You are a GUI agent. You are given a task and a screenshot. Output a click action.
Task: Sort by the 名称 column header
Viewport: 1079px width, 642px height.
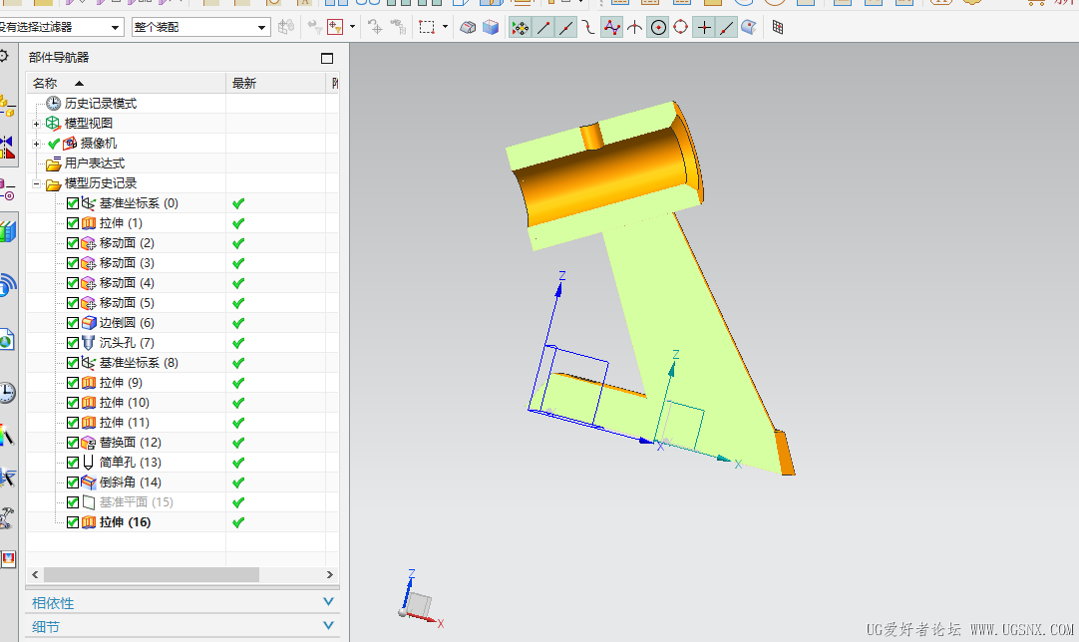tap(126, 84)
